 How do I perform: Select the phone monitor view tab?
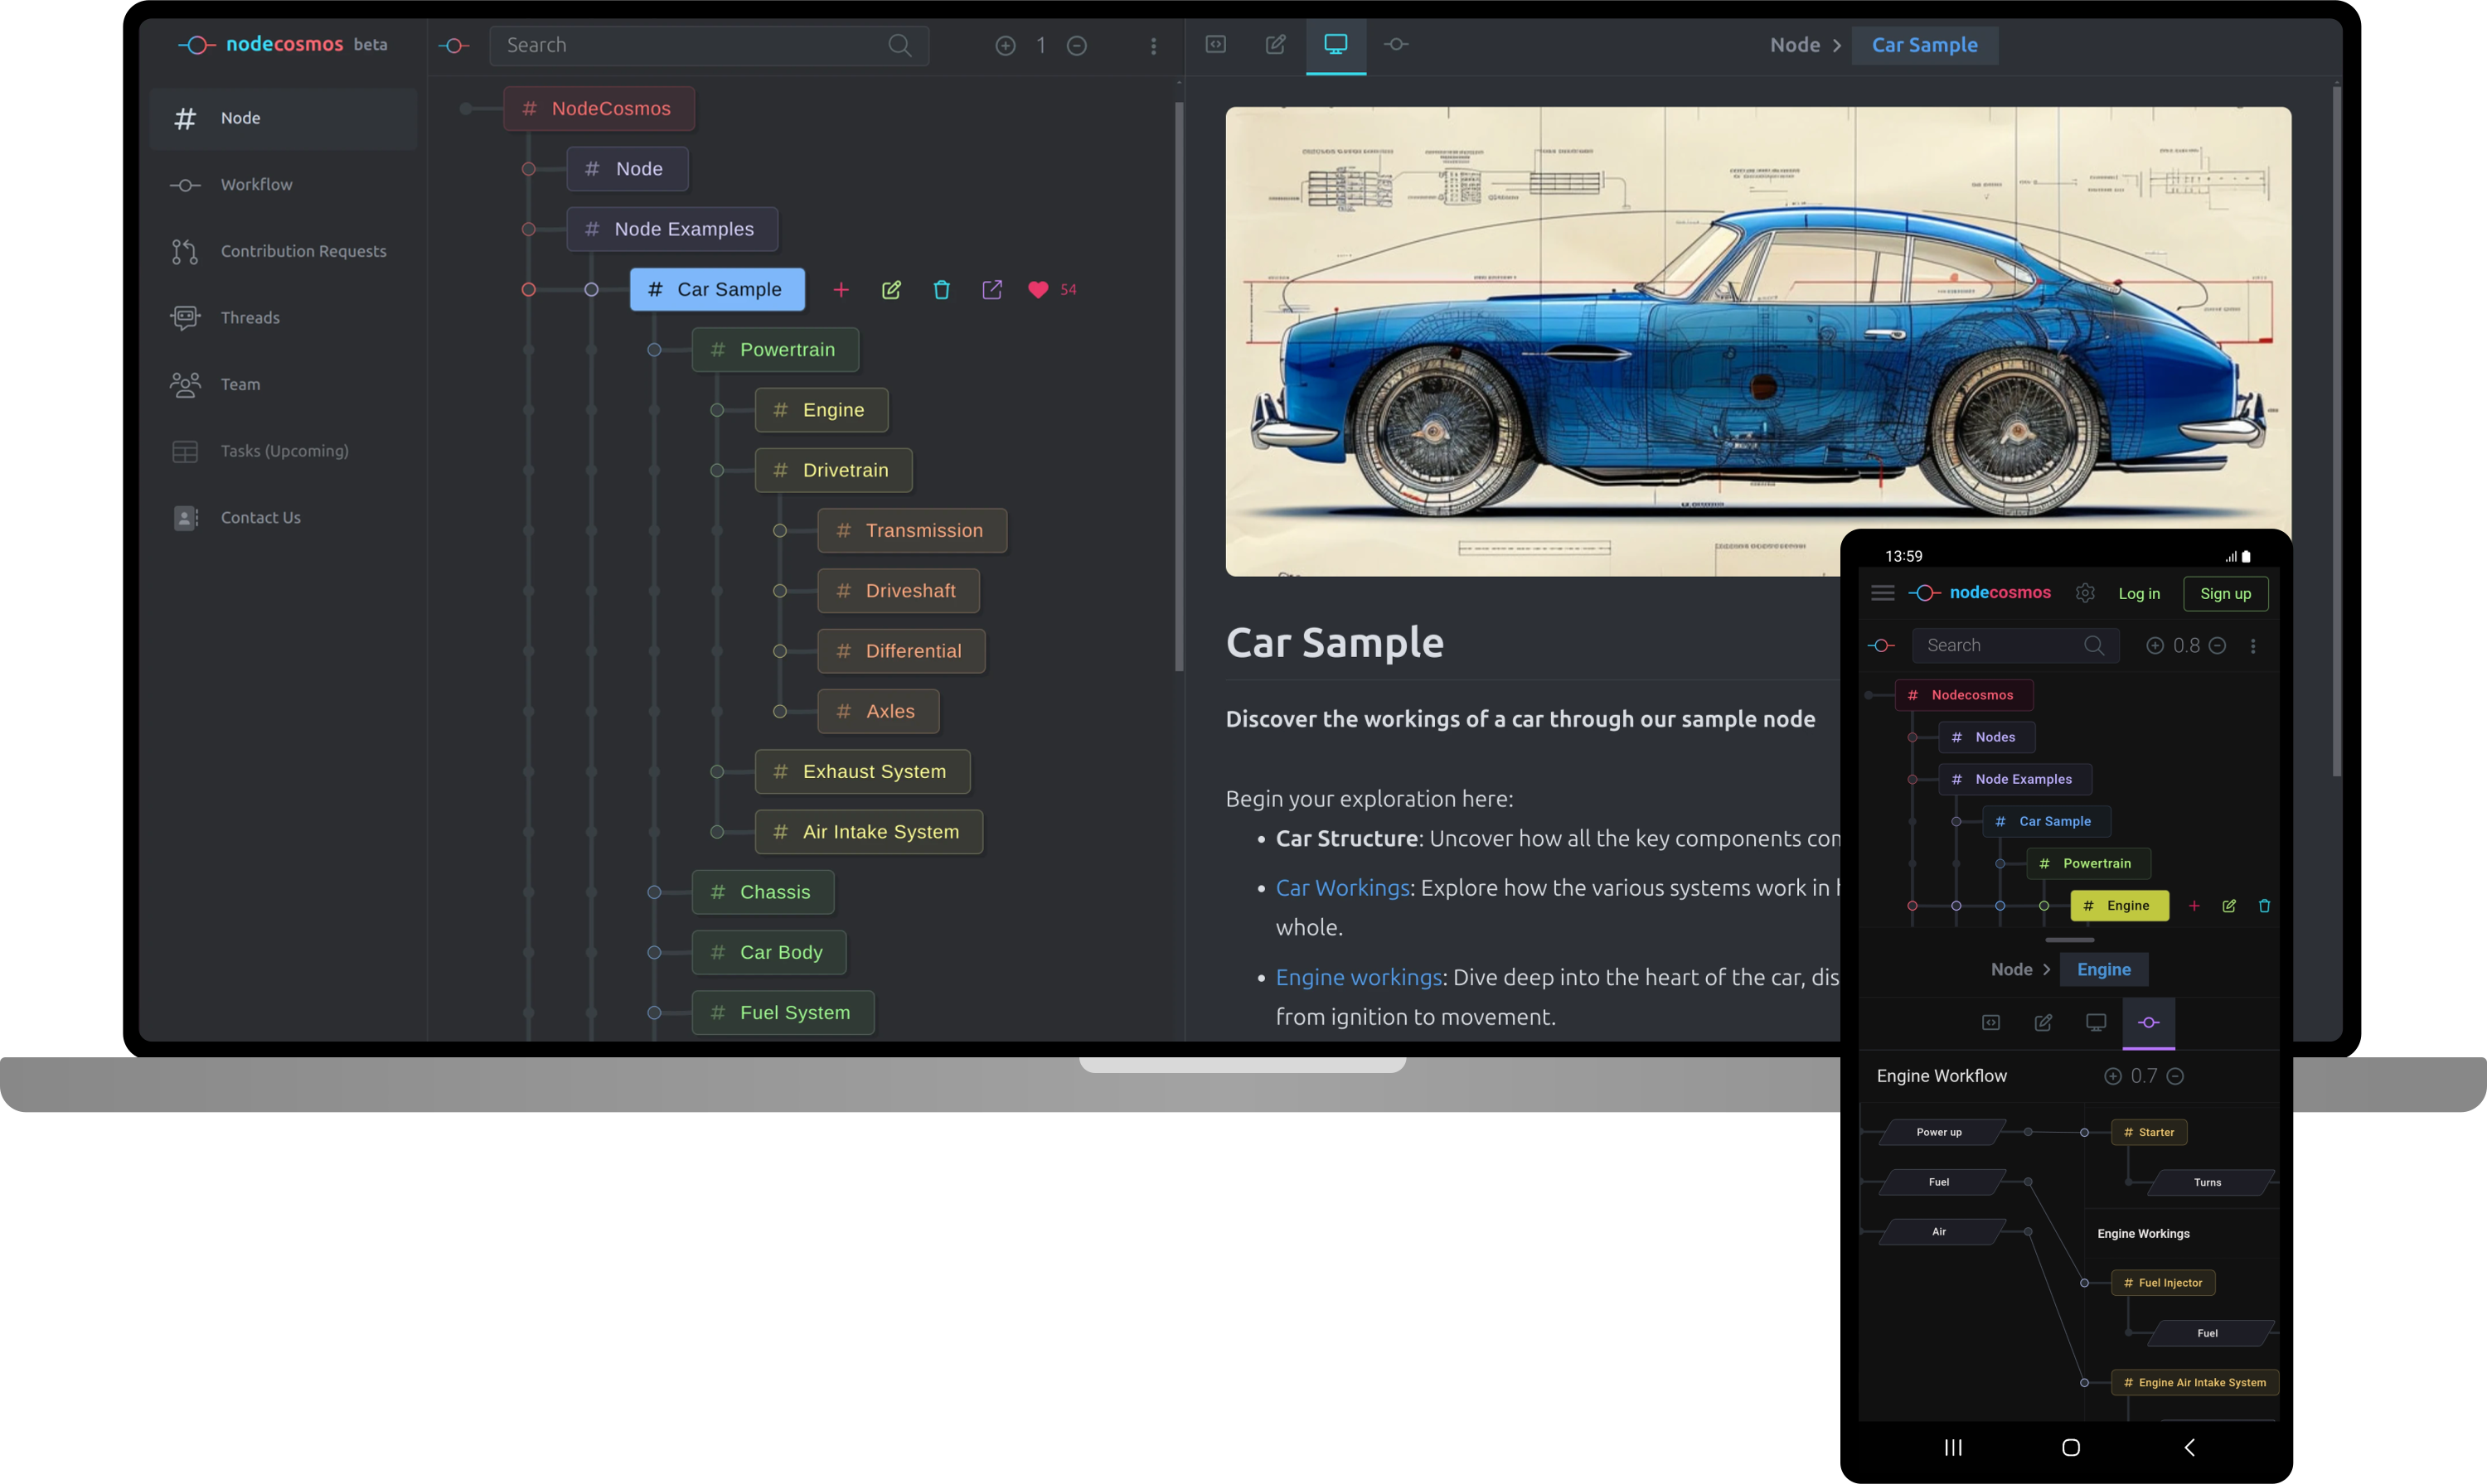[2096, 1022]
